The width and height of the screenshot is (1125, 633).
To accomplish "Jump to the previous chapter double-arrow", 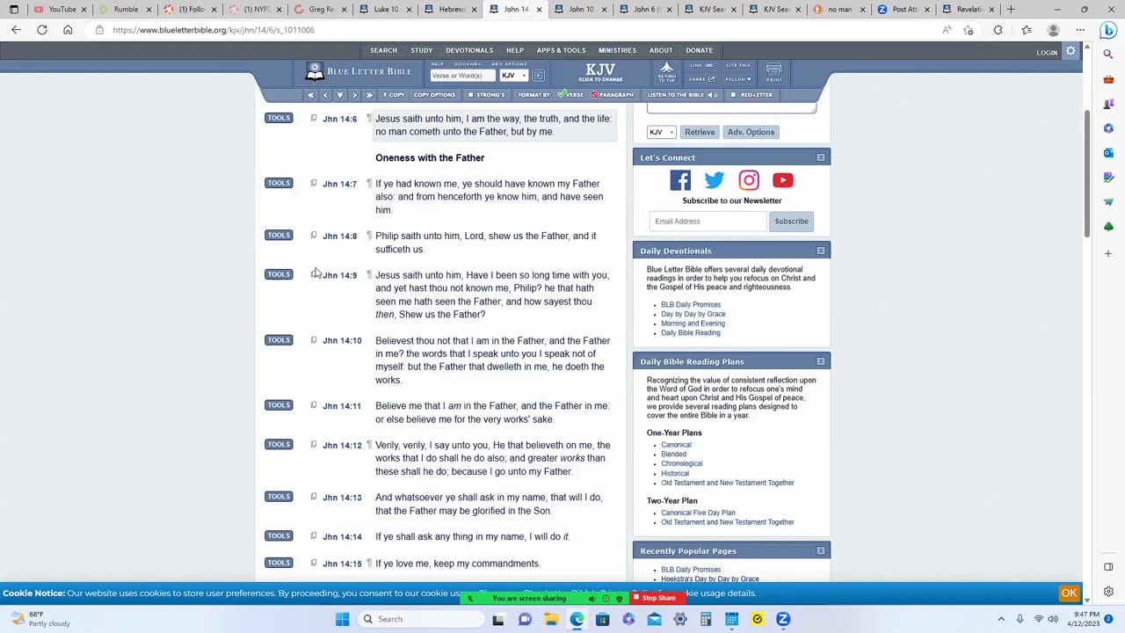I will point(310,95).
